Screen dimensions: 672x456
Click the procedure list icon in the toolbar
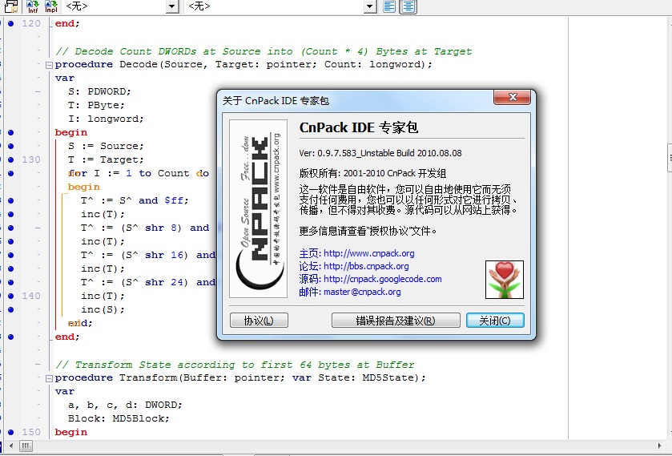[x=11, y=7]
